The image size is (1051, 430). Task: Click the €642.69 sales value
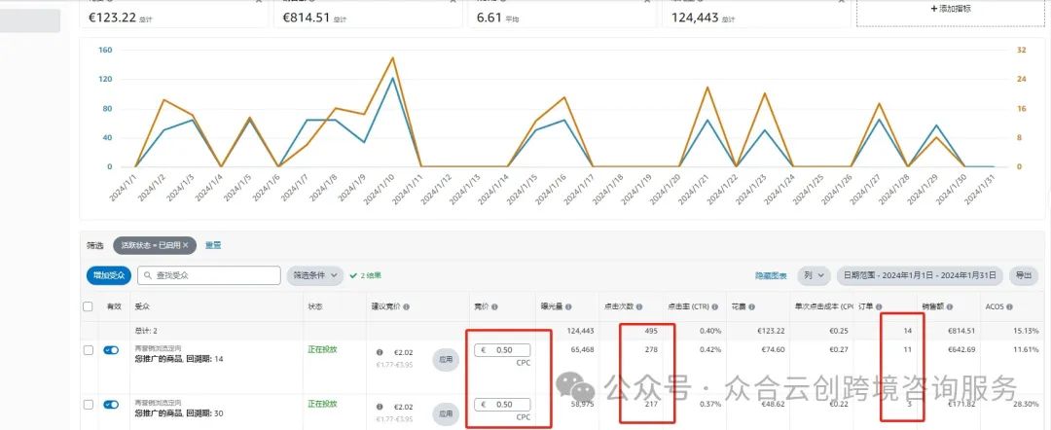coord(961,349)
